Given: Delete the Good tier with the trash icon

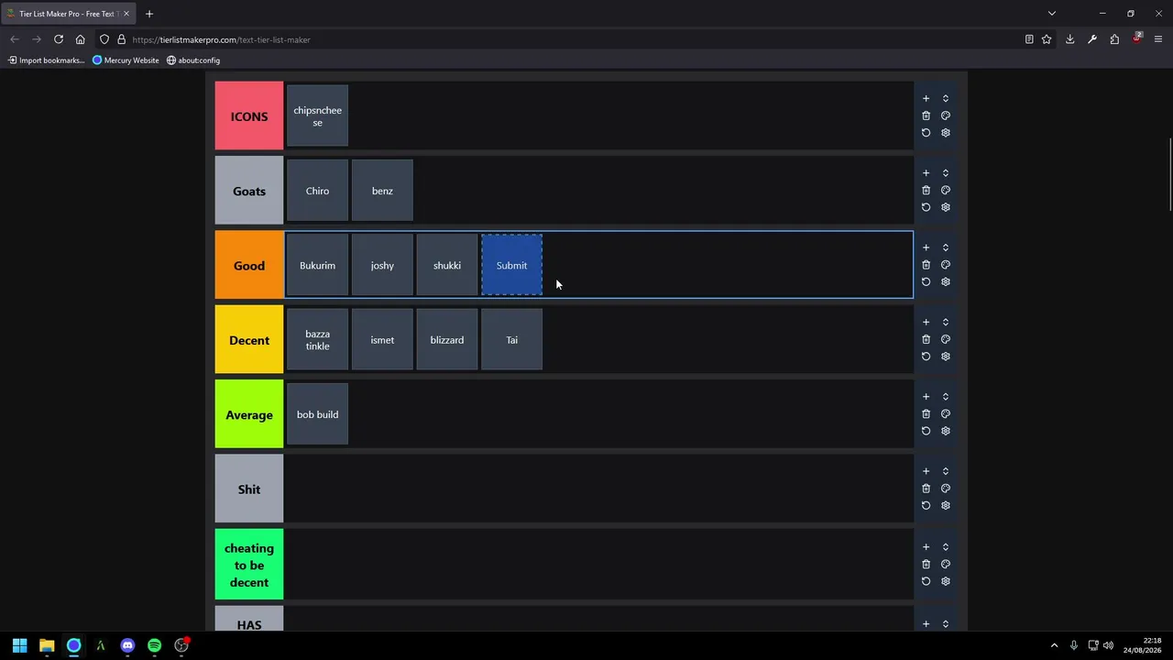Looking at the screenshot, I should point(926,265).
